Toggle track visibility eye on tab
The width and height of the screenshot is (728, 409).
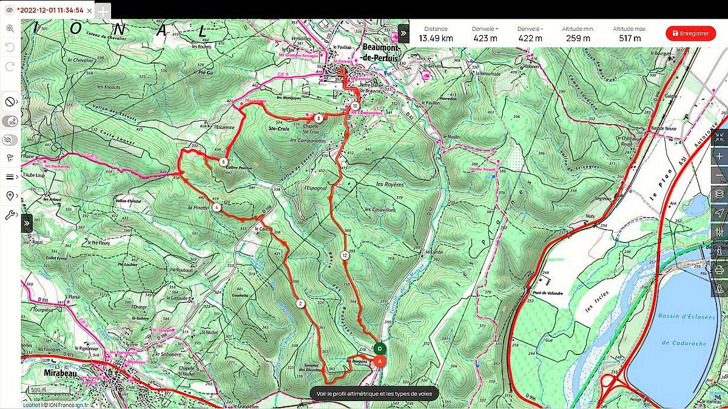pos(9,10)
